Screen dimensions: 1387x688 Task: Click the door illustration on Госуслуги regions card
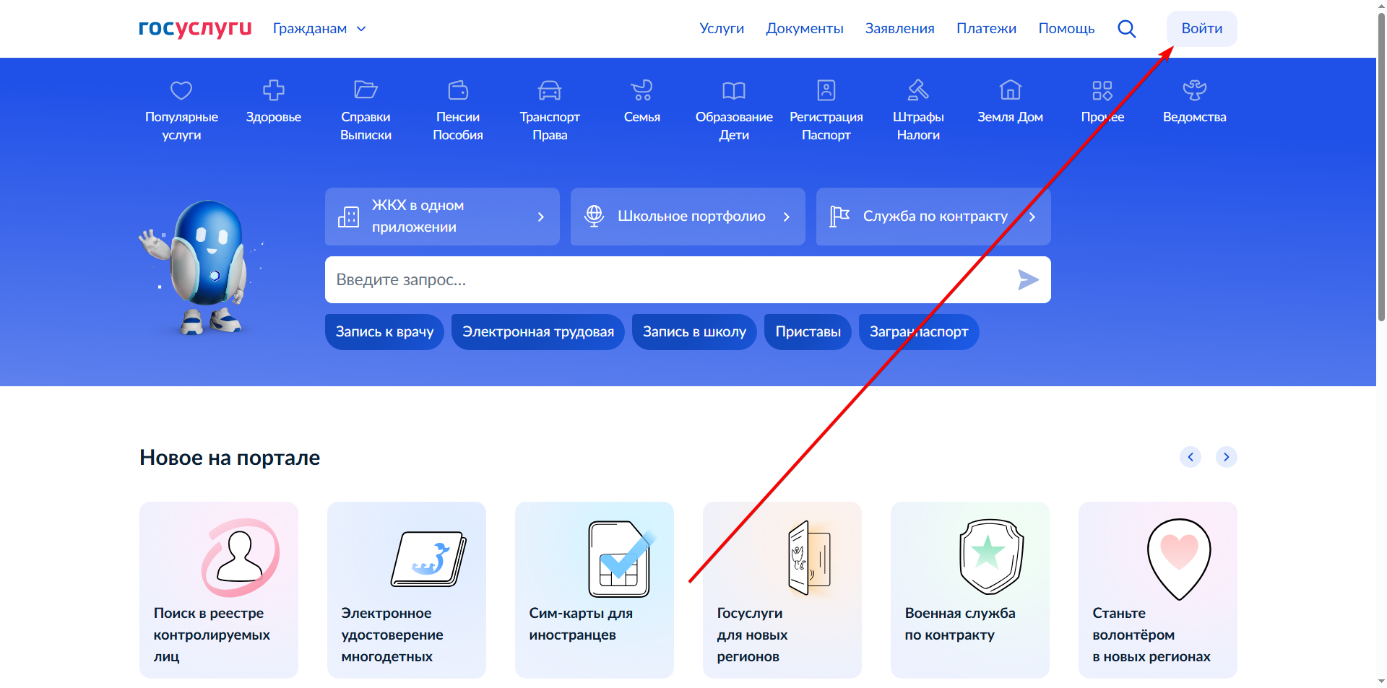810,557
